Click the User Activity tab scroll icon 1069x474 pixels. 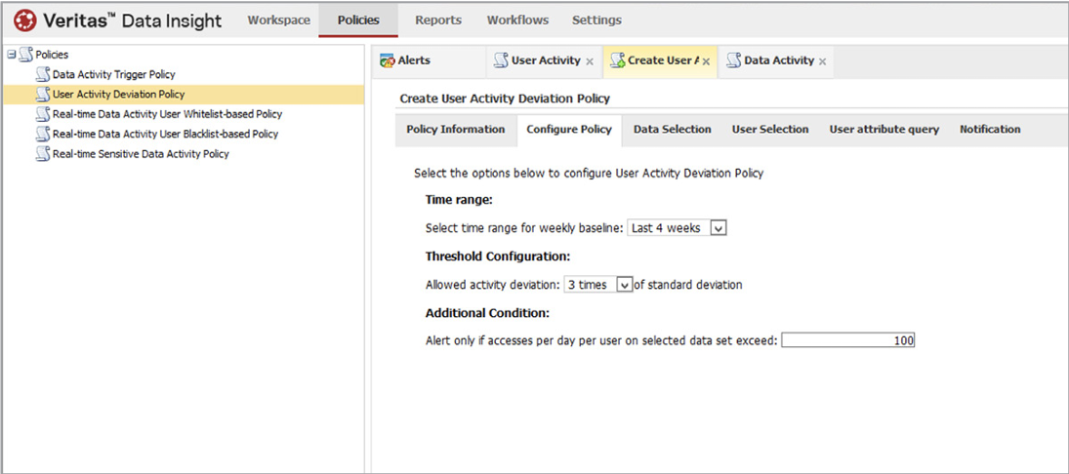[x=501, y=60]
